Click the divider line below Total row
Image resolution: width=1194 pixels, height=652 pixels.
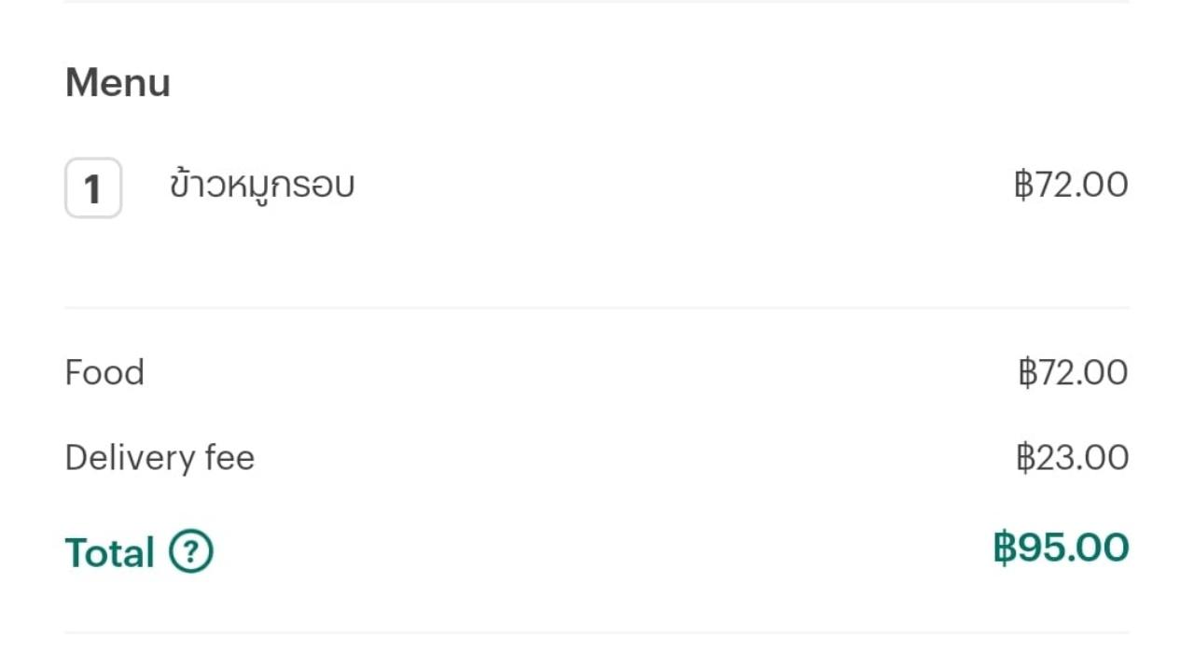597,633
